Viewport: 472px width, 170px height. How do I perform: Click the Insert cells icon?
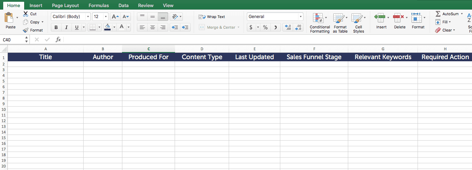pyautogui.click(x=380, y=17)
